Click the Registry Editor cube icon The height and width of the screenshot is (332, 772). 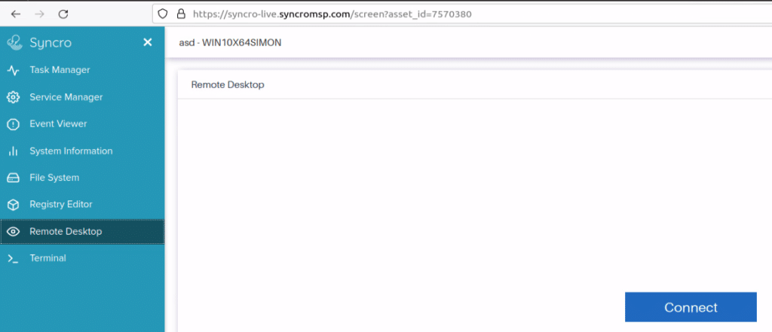(x=14, y=205)
